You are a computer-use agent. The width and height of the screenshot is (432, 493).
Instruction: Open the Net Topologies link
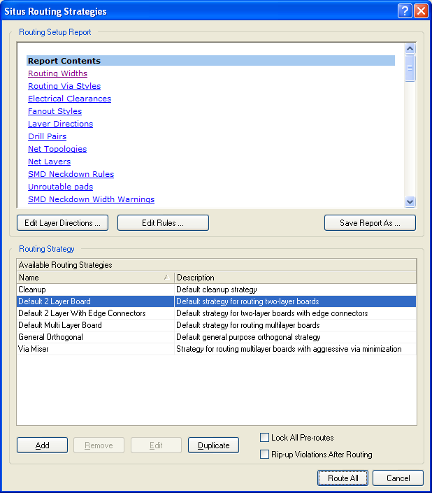click(x=57, y=149)
